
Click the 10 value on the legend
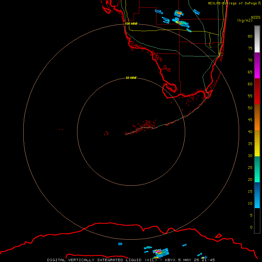point(250,203)
